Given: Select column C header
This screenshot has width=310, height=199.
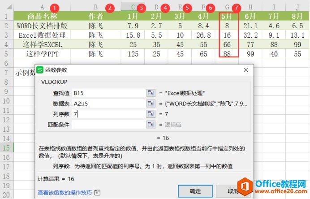Looking at the screenshot, I should (x=133, y=7).
